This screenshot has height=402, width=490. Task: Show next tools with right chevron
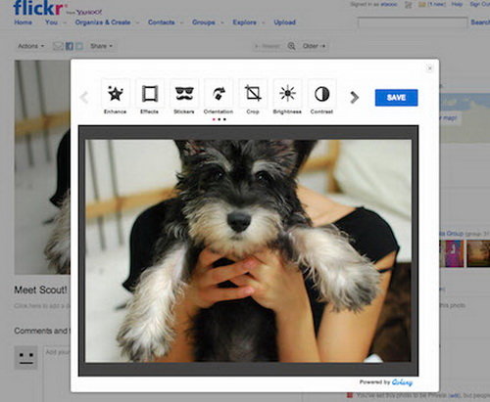pos(354,97)
